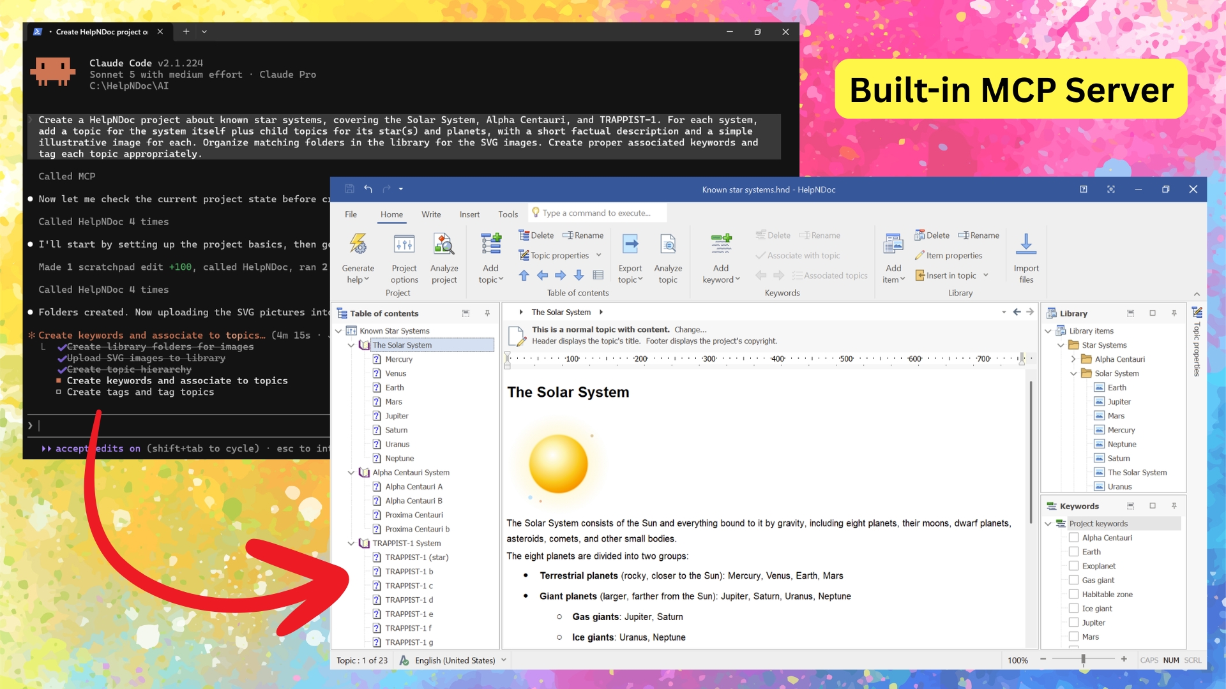Click Rename in Library group
1226x689 pixels.
(x=978, y=235)
